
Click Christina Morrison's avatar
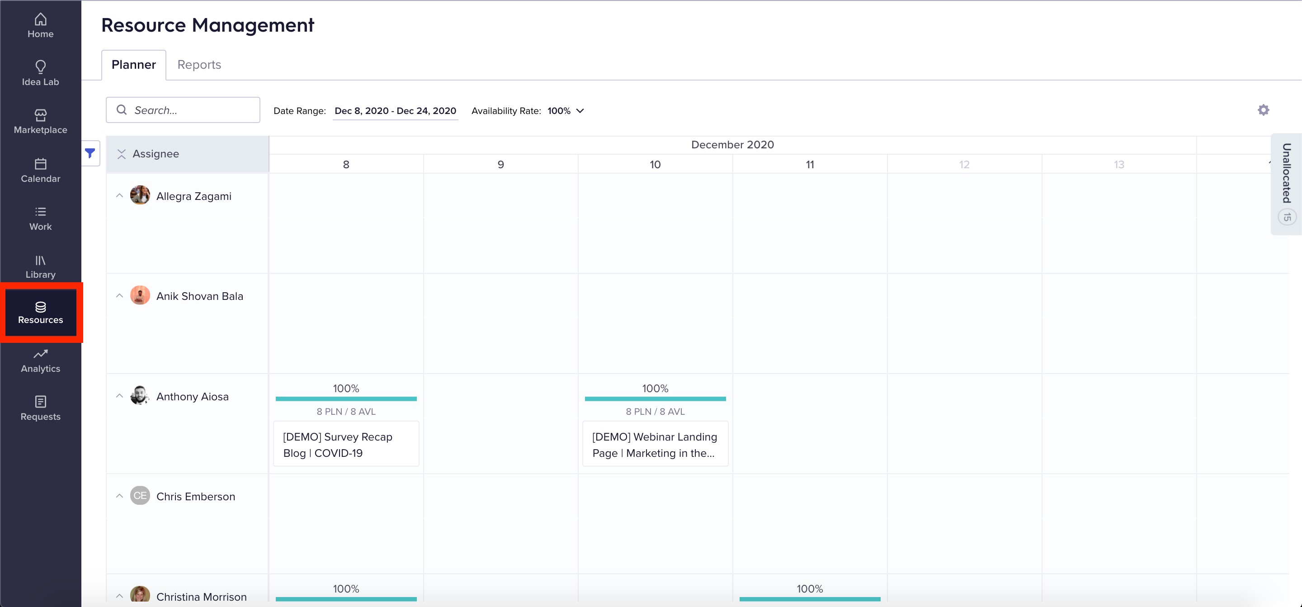click(140, 595)
